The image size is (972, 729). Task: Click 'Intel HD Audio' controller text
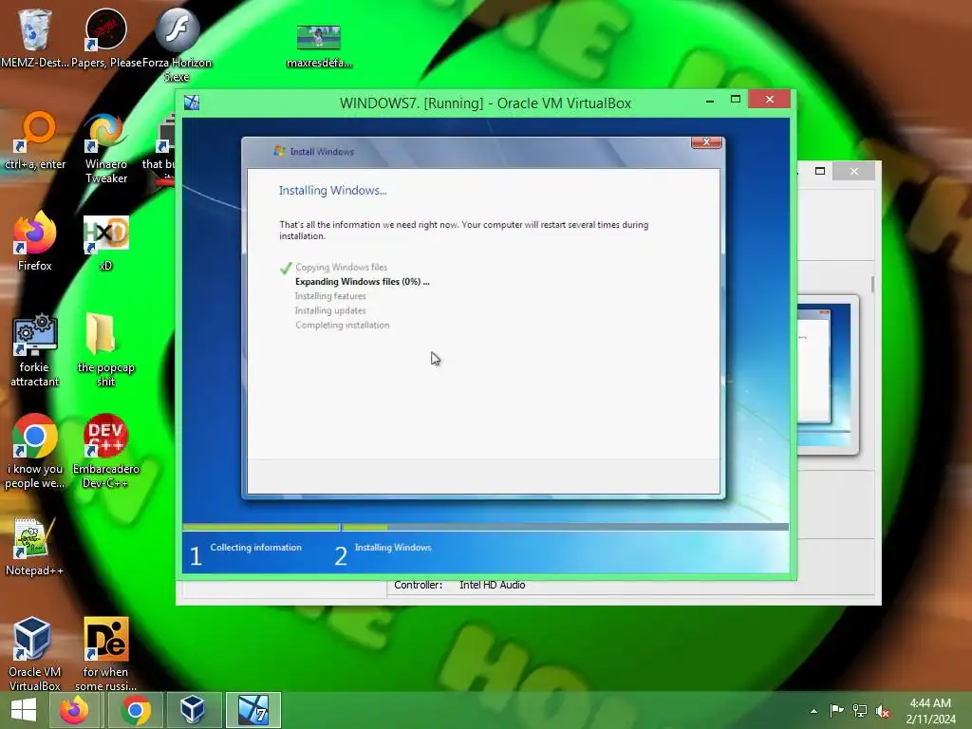click(x=493, y=585)
